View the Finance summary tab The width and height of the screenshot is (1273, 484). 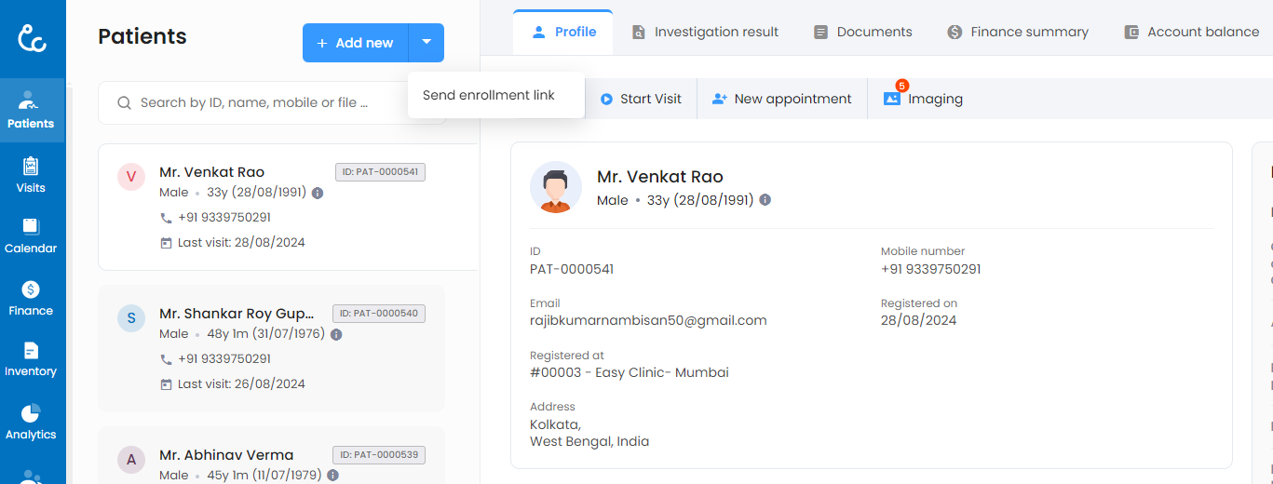[1017, 32]
